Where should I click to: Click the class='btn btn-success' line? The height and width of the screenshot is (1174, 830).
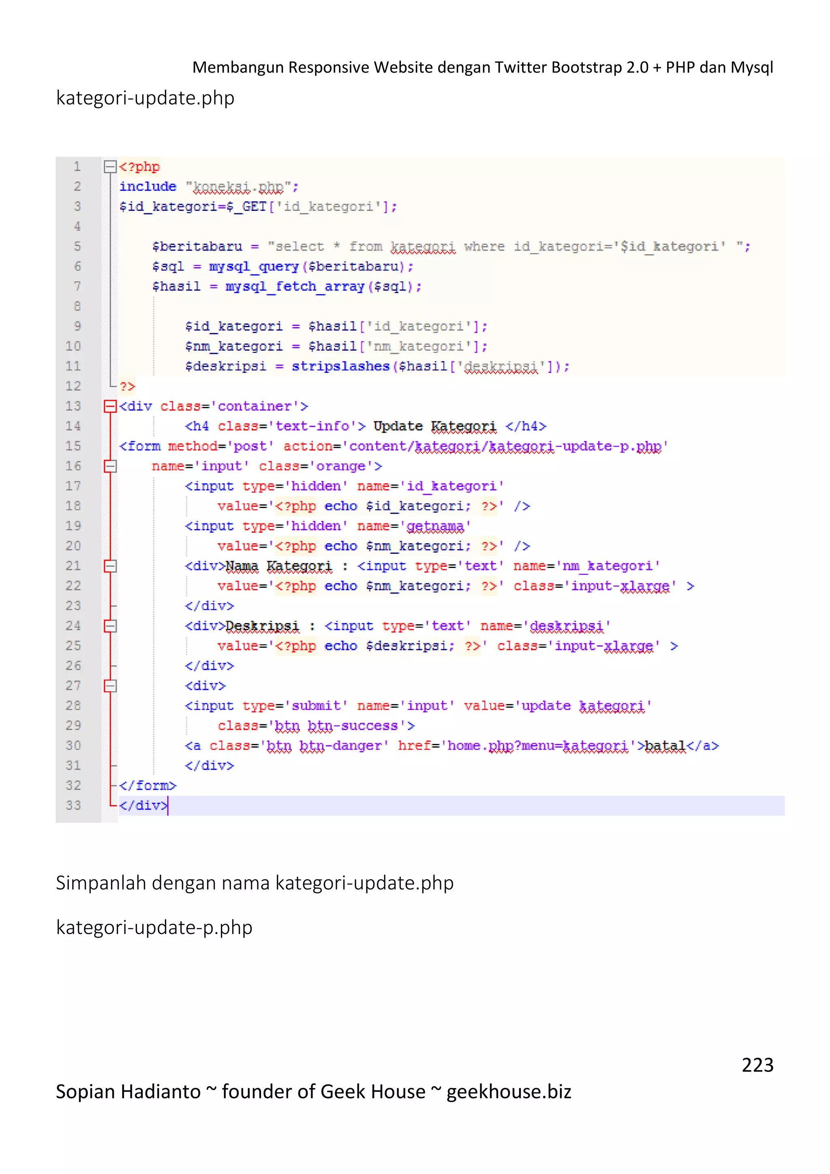pos(317,726)
